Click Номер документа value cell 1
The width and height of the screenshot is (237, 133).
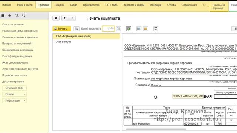pyautogui.click(x=226, y=96)
